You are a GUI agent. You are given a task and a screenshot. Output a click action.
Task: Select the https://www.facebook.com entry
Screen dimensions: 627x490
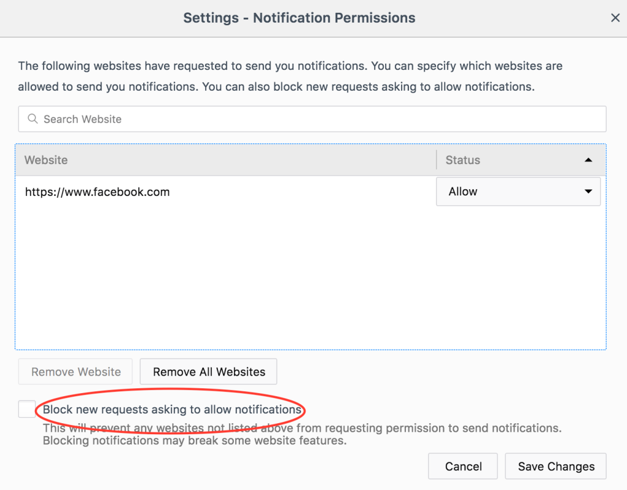pos(97,191)
